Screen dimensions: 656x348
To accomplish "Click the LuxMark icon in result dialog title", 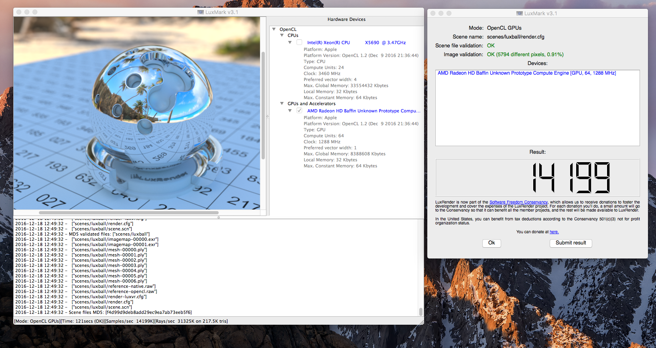I will click(x=520, y=13).
